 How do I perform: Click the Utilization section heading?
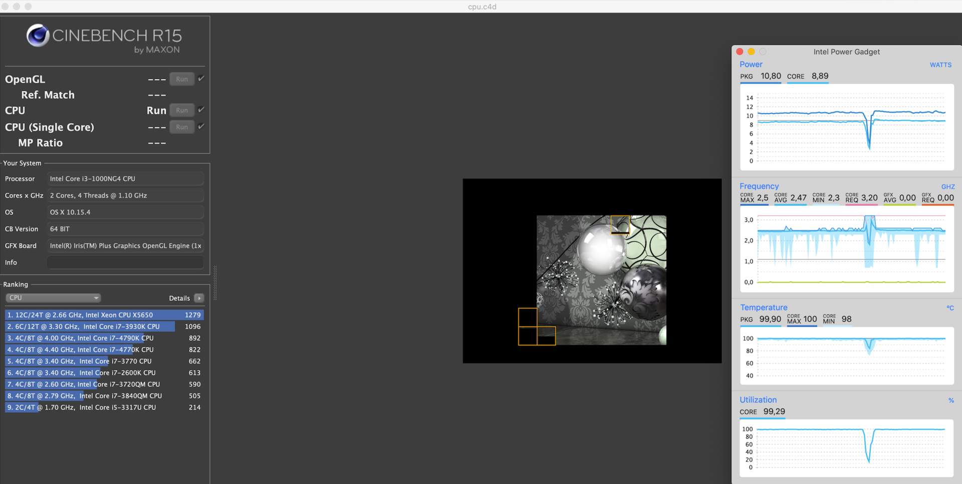click(x=758, y=400)
